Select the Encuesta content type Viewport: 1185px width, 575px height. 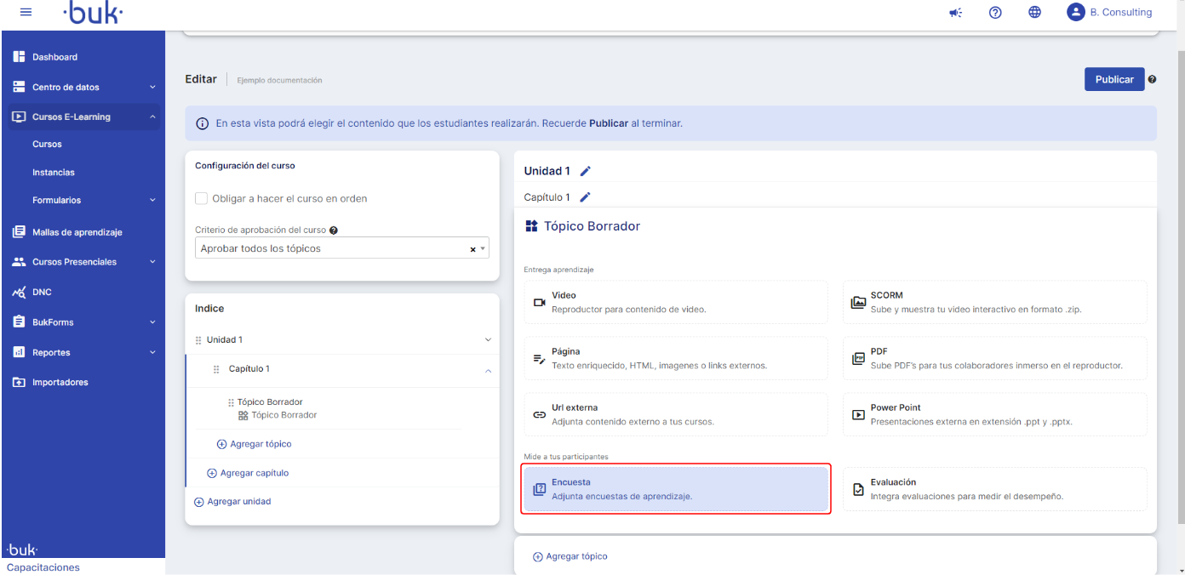[676, 489]
